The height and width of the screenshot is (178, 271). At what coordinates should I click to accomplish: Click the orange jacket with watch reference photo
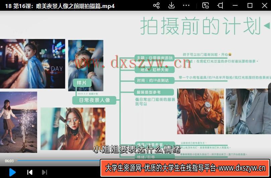click(x=200, y=111)
